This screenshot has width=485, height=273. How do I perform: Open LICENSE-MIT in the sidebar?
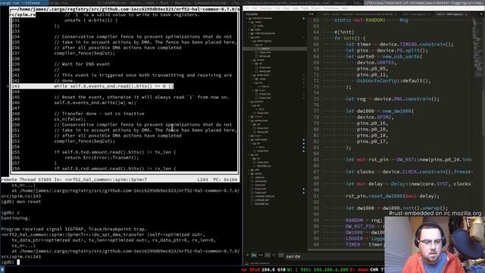pos(261,200)
